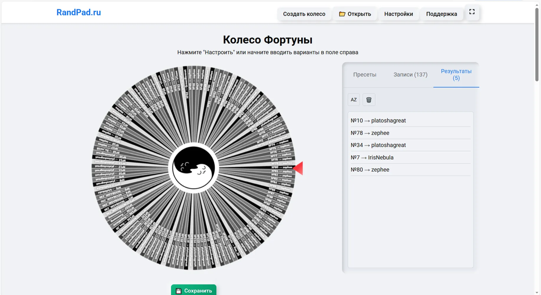This screenshot has height=295, width=541.
Task: Open the Пресеты tab
Action: coord(365,75)
